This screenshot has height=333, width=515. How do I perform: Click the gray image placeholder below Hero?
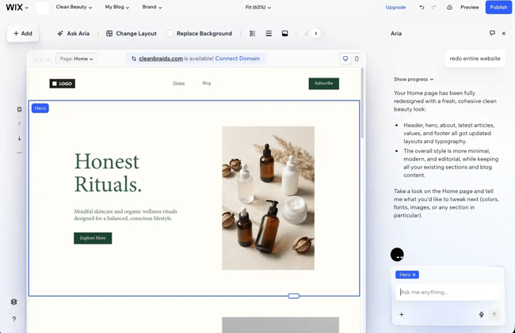[280, 325]
